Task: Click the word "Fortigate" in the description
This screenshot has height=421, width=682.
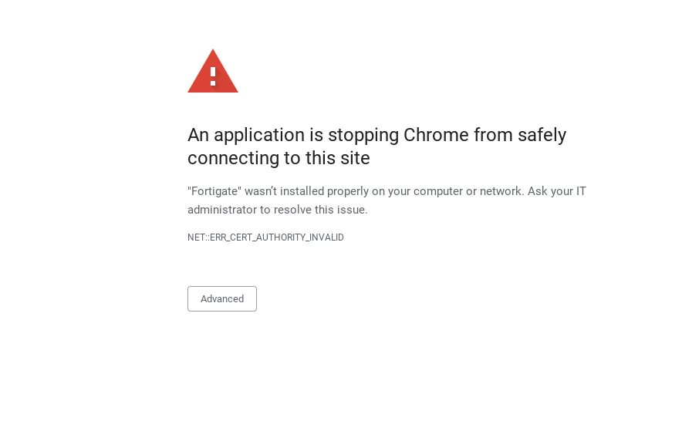Action: (x=214, y=191)
